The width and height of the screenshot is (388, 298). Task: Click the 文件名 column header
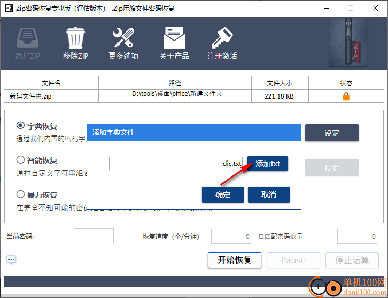(51, 83)
